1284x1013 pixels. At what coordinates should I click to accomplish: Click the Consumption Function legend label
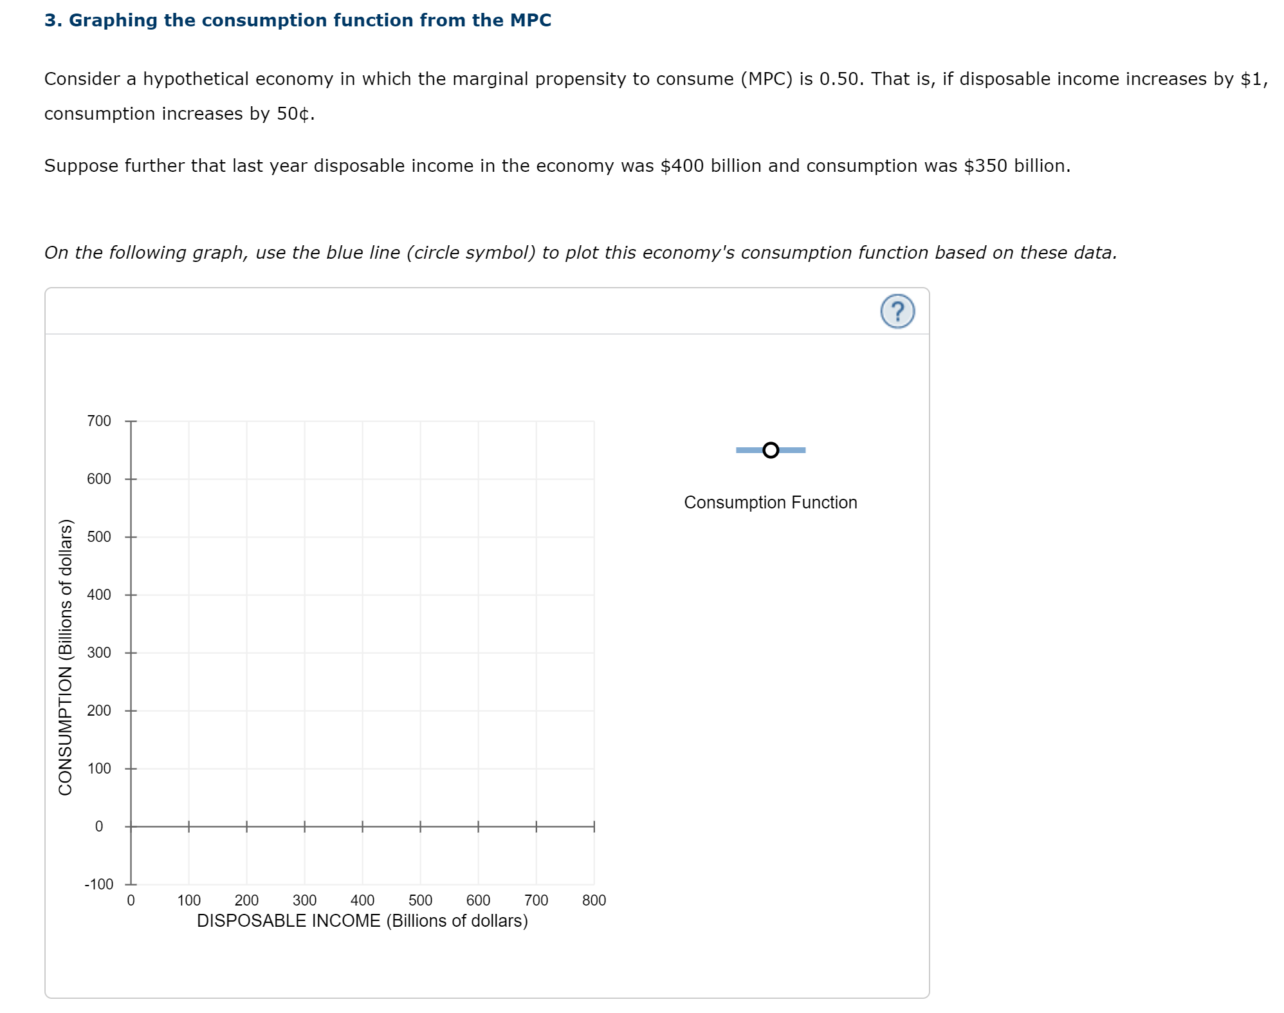[x=770, y=502]
